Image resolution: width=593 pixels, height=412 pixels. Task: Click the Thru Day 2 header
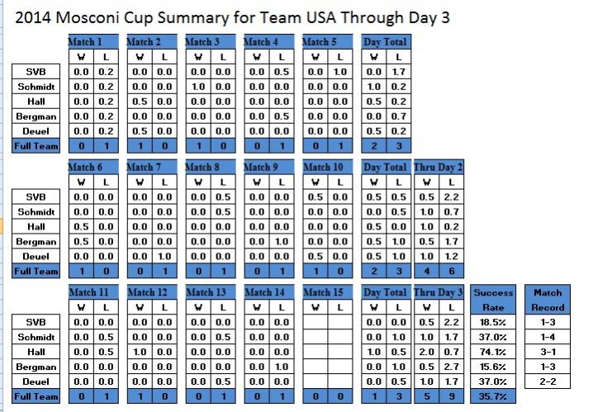[438, 168]
